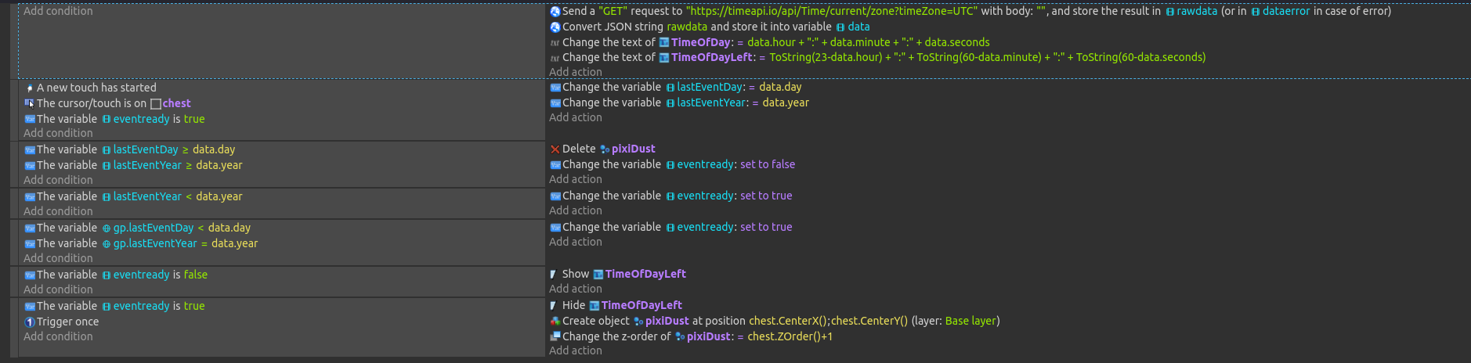Image resolution: width=1471 pixels, height=363 pixels.
Task: Click the Add condition link in the topmost event
Action: (x=58, y=11)
